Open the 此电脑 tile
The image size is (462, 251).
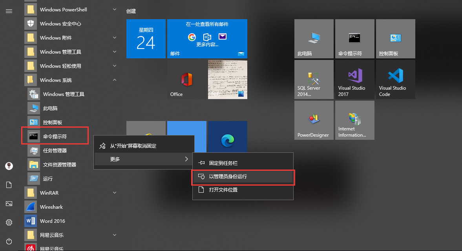point(314,39)
